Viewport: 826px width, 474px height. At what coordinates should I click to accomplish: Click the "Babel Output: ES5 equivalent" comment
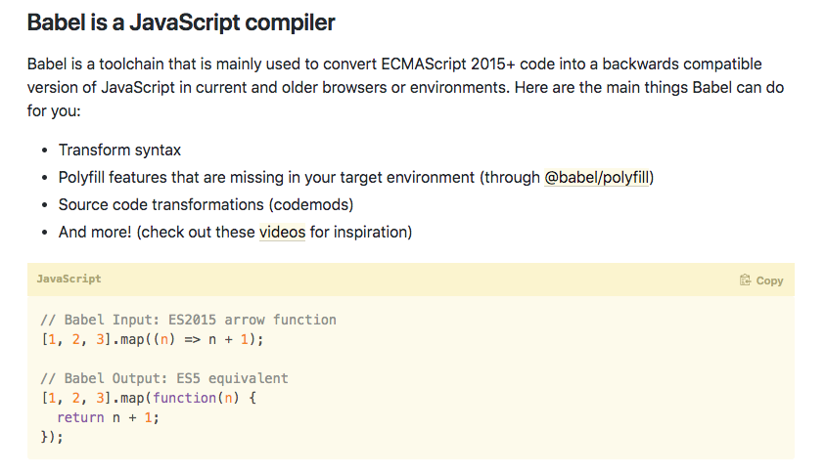click(164, 378)
